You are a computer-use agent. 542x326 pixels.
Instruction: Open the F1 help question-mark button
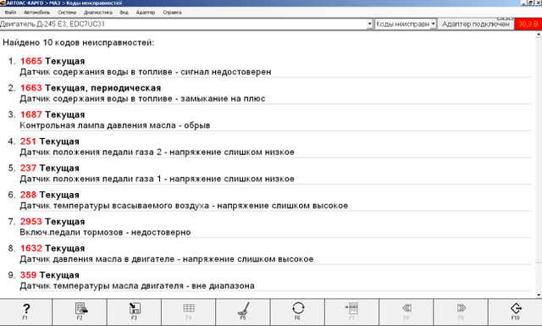[x=26, y=312]
